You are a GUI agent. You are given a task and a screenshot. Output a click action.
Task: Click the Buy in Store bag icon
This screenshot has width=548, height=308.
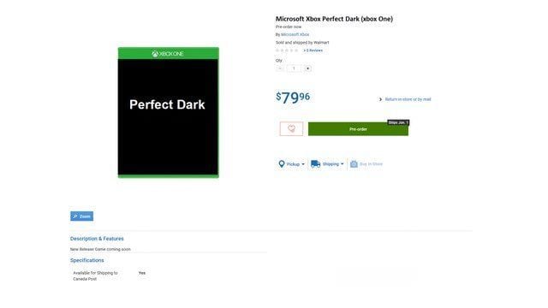[x=354, y=163]
